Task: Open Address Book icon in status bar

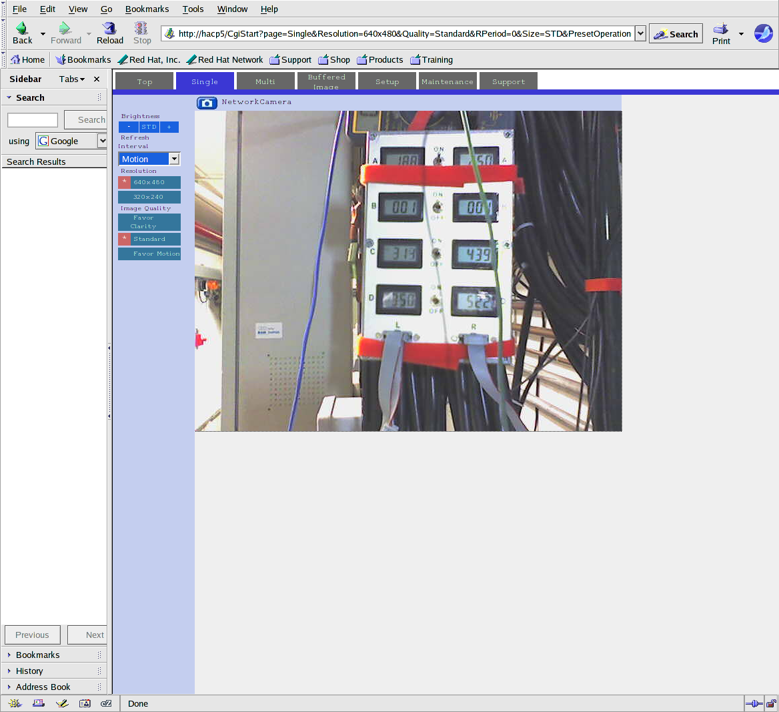Action: pyautogui.click(x=85, y=703)
